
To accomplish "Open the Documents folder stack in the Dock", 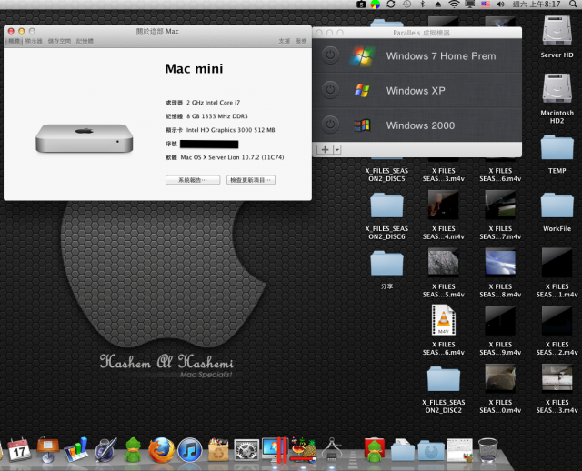I will [x=403, y=449].
